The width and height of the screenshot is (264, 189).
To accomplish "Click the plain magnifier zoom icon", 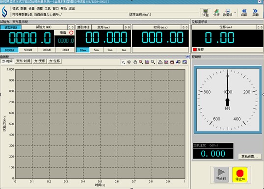I will (153, 62).
